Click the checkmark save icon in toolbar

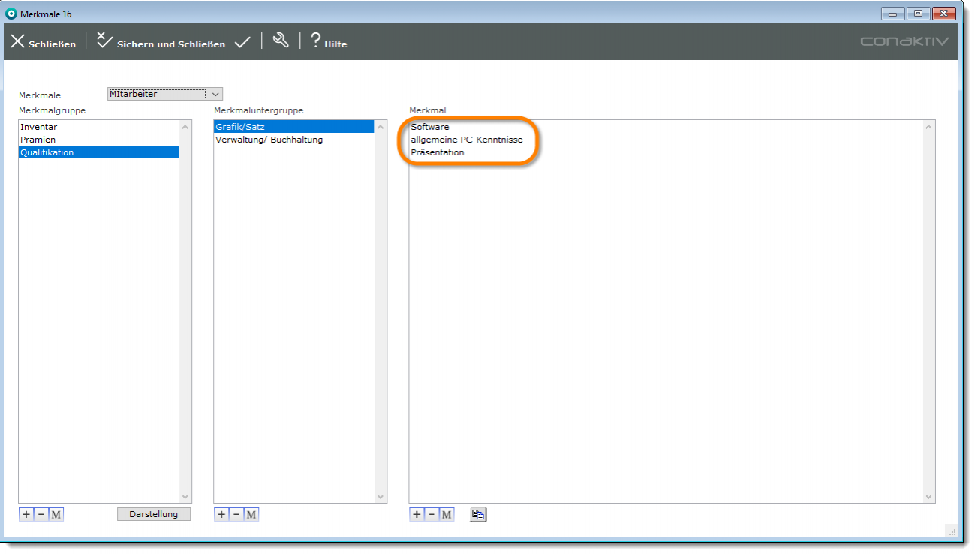coord(242,43)
